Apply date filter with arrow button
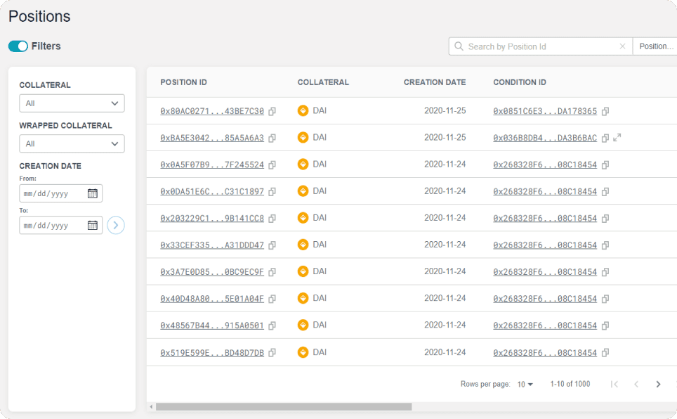The width and height of the screenshot is (677, 419). pyautogui.click(x=116, y=226)
